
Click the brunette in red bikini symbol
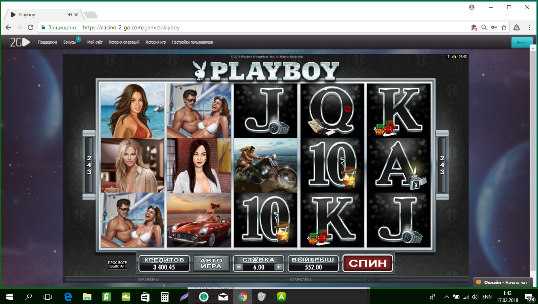[x=132, y=110]
